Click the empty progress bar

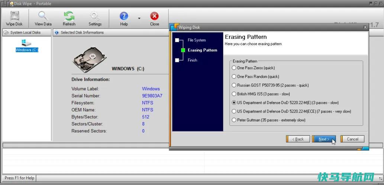[x=192, y=145]
